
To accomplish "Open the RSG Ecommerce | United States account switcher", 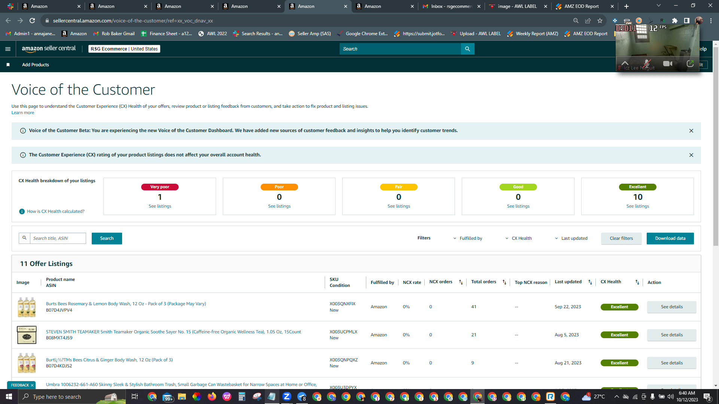I will tap(124, 49).
